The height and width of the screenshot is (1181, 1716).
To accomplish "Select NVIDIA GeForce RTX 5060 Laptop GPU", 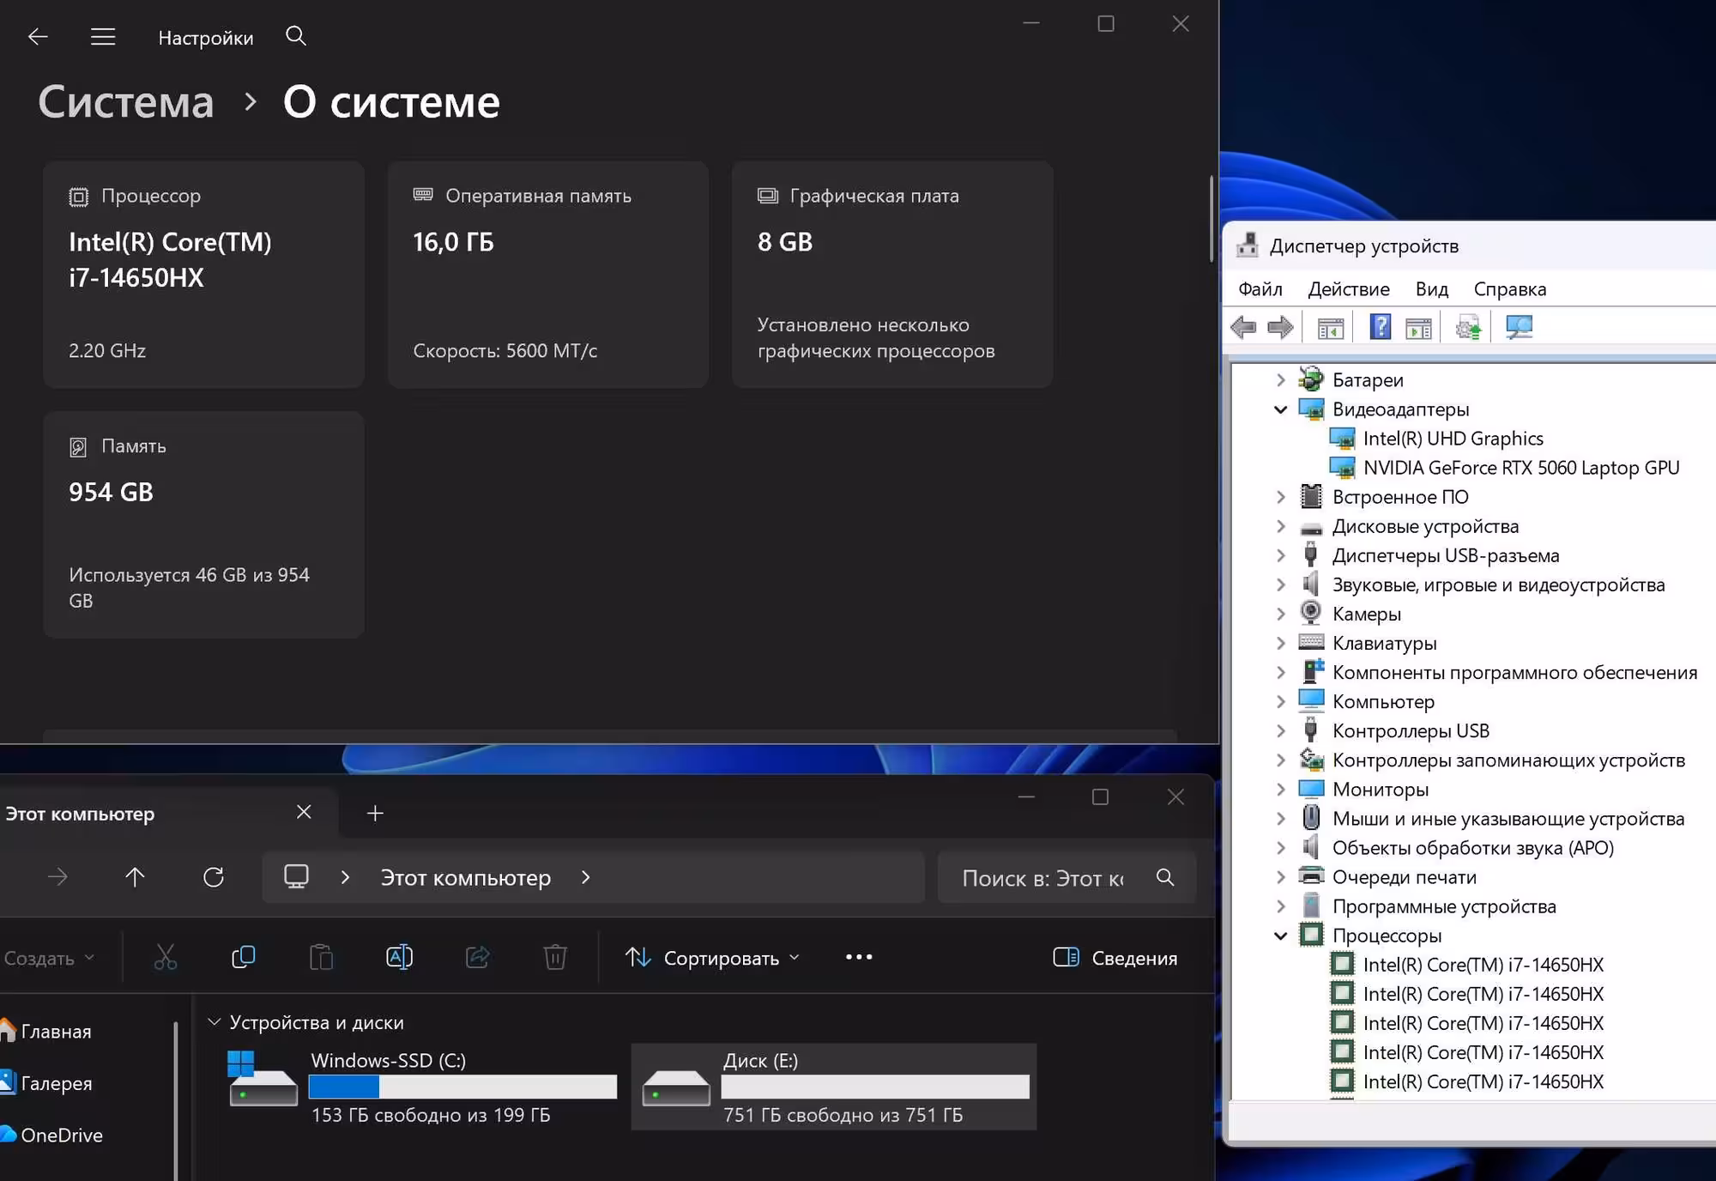I will click(x=1520, y=468).
